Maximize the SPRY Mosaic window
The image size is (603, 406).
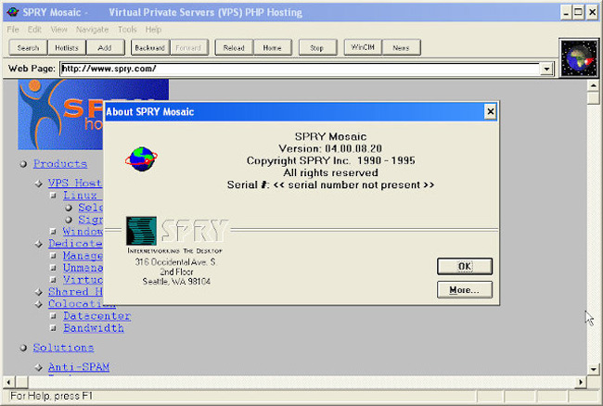[x=578, y=12]
